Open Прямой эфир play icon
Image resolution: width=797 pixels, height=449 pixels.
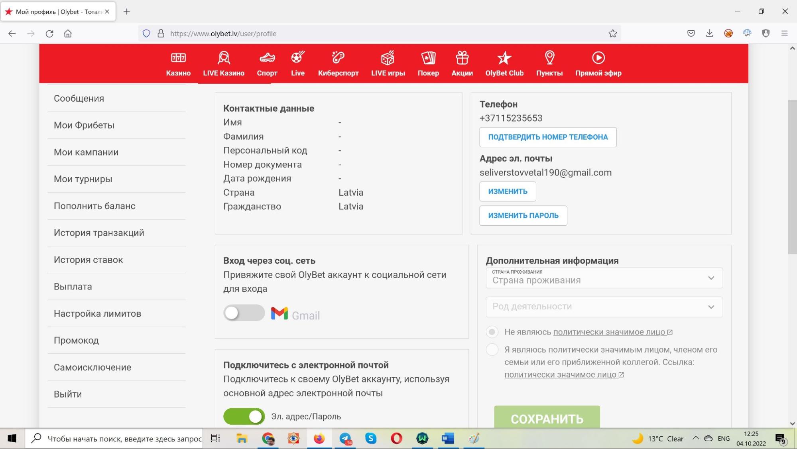[598, 58]
